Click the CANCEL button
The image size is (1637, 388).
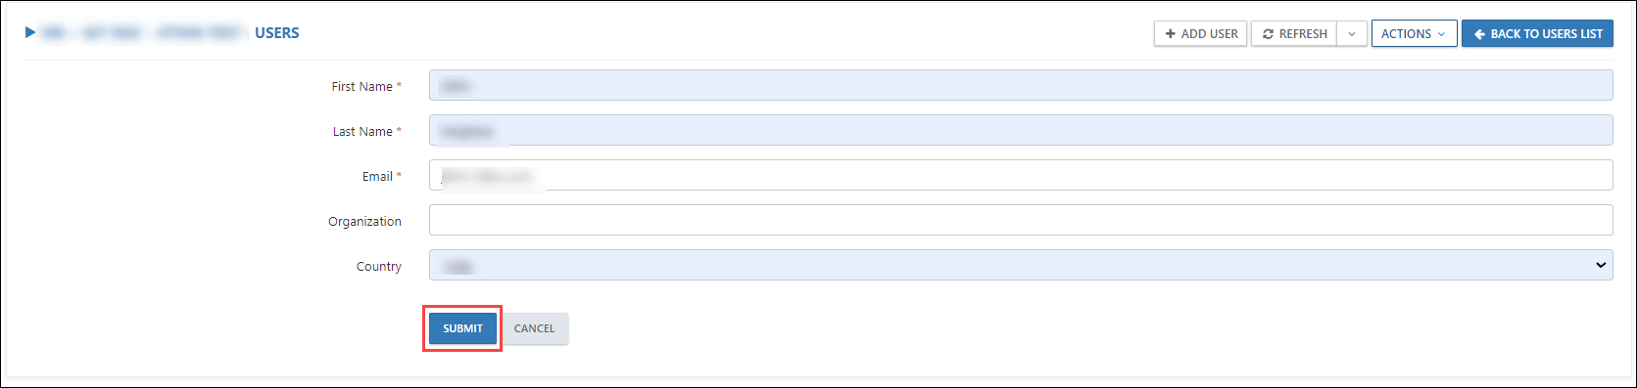534,328
